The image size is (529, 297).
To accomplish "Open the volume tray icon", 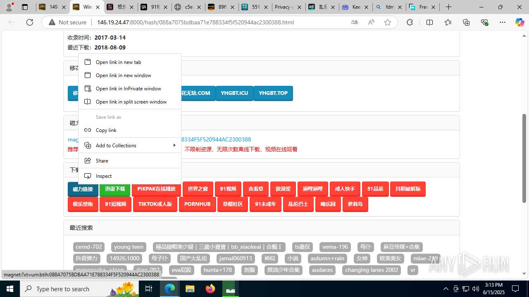I will (x=475, y=289).
